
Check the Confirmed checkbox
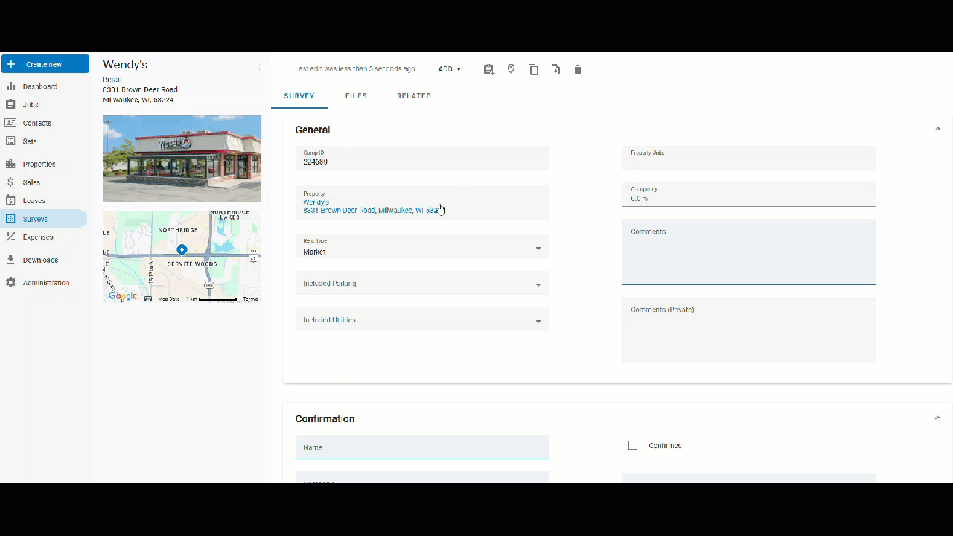click(633, 445)
